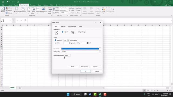Open the Print quality dropdown
This screenshot has width=173, height=97.
100,51
